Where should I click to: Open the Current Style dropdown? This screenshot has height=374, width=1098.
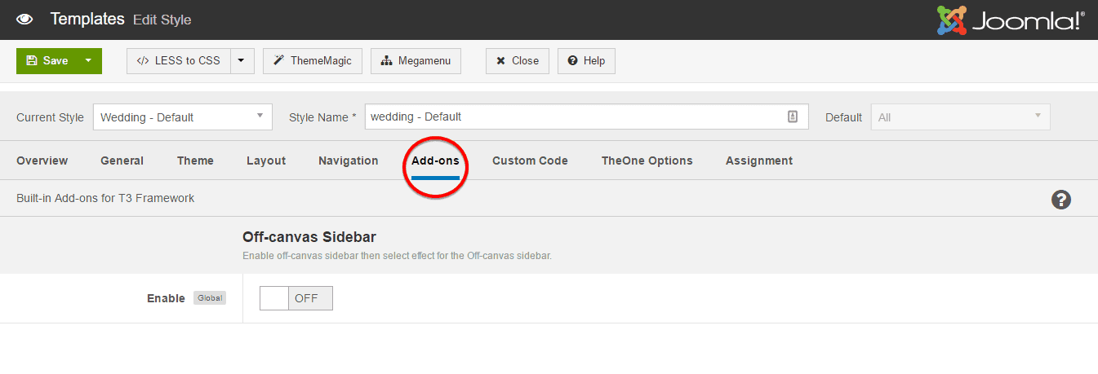coord(183,117)
